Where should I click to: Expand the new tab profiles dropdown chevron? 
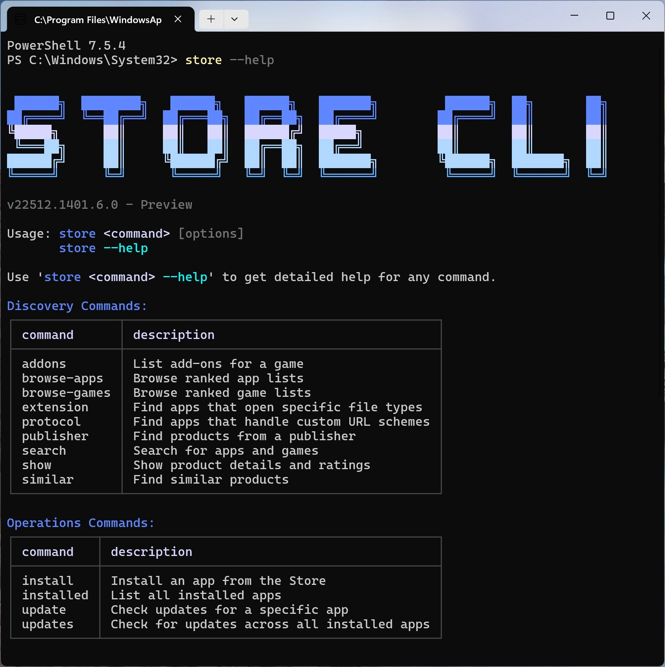point(234,19)
